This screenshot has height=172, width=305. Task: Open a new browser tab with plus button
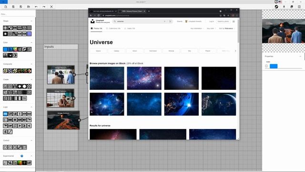149,11
